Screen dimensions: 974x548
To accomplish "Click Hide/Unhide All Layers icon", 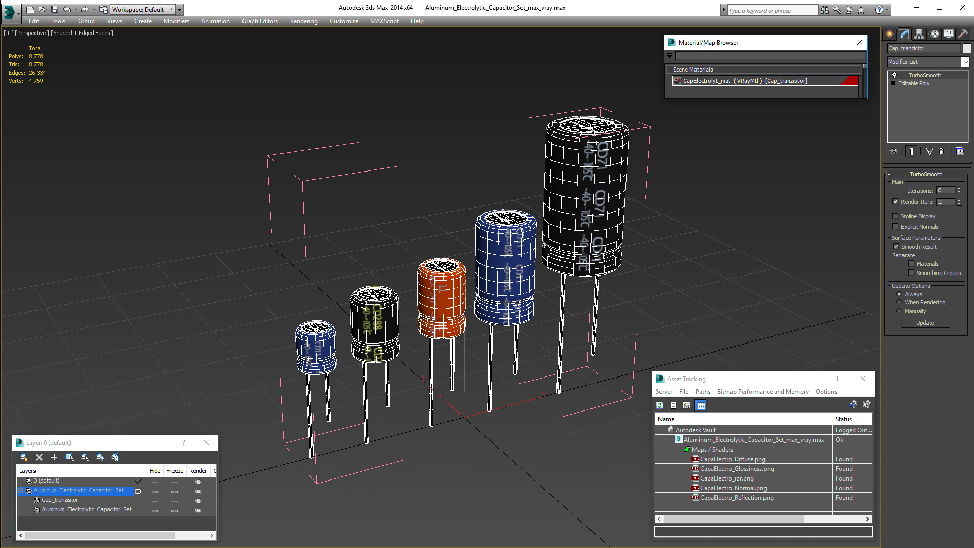I will click(x=100, y=457).
